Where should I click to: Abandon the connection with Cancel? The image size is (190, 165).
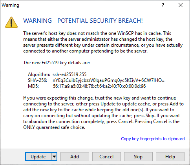[106, 156]
